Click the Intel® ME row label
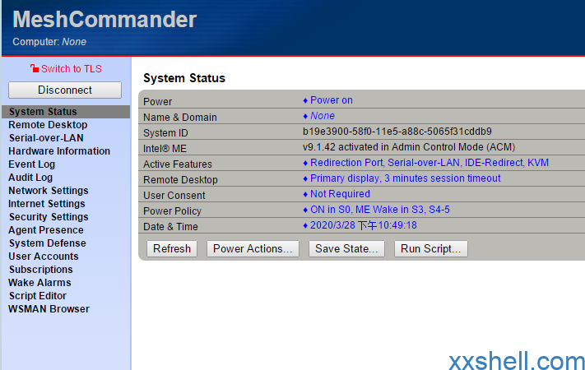 [x=165, y=149]
